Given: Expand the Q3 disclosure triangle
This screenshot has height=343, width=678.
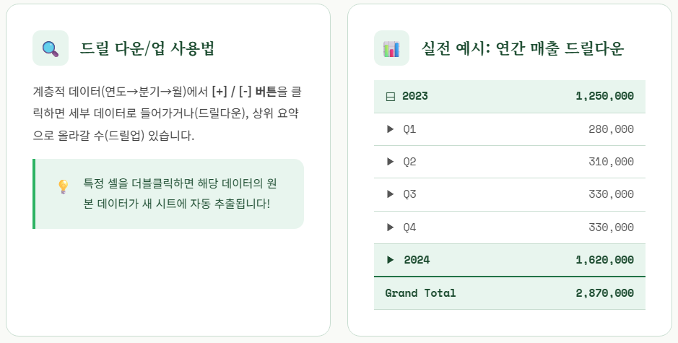Looking at the screenshot, I should pyautogui.click(x=390, y=194).
